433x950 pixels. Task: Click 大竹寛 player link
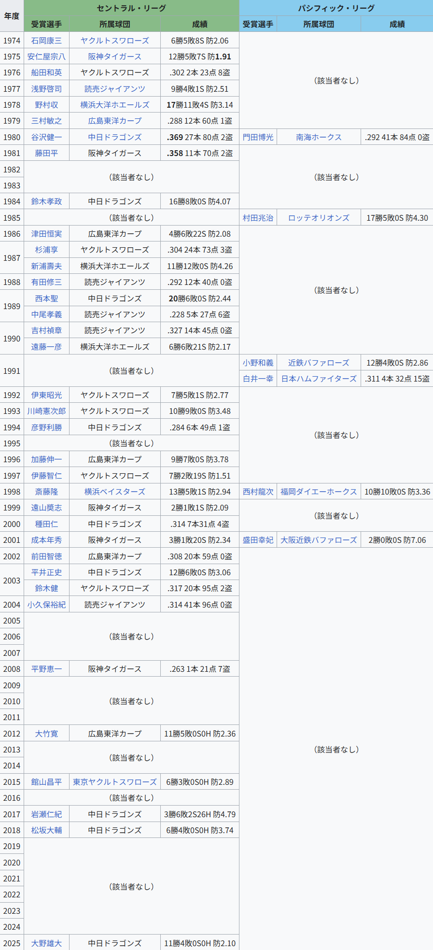click(46, 734)
